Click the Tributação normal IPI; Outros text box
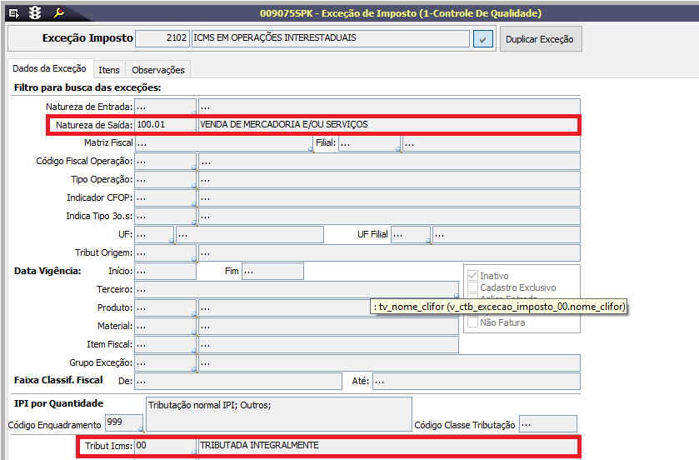 pos(279,414)
